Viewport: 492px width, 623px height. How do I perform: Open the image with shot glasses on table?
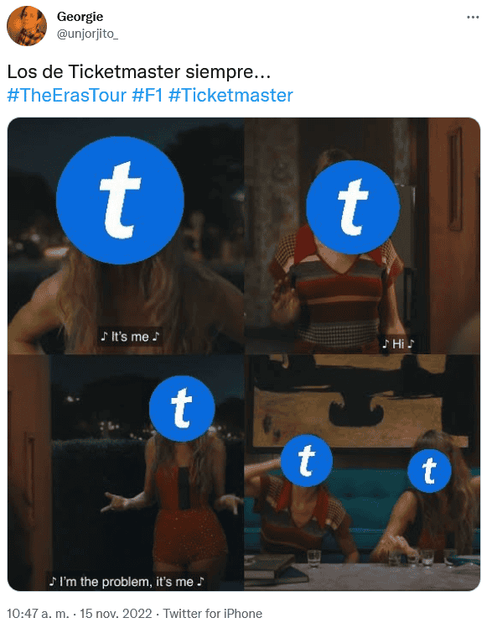tap(362, 473)
